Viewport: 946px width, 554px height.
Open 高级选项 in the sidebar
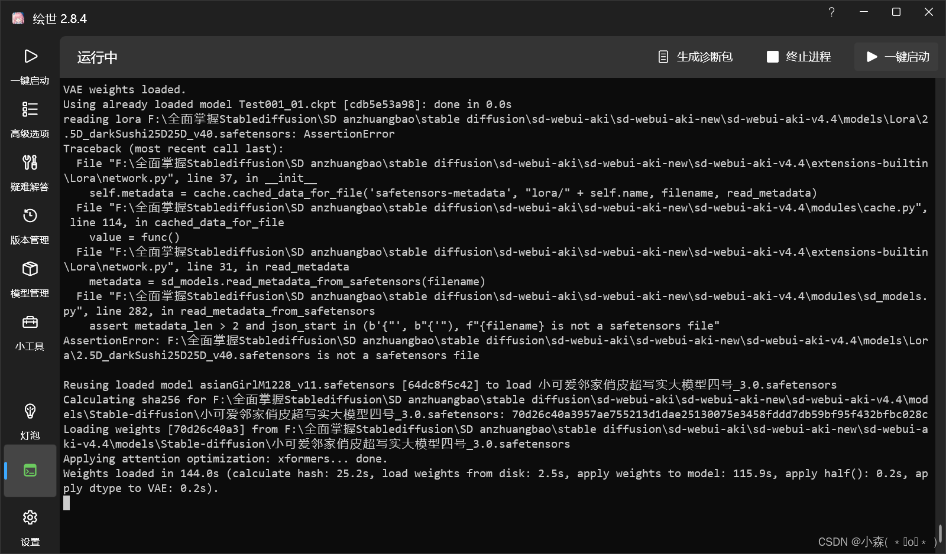click(30, 120)
